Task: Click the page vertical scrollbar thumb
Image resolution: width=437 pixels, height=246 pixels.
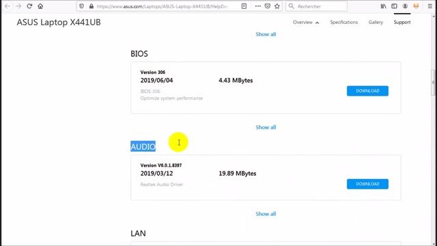Action: [434, 83]
